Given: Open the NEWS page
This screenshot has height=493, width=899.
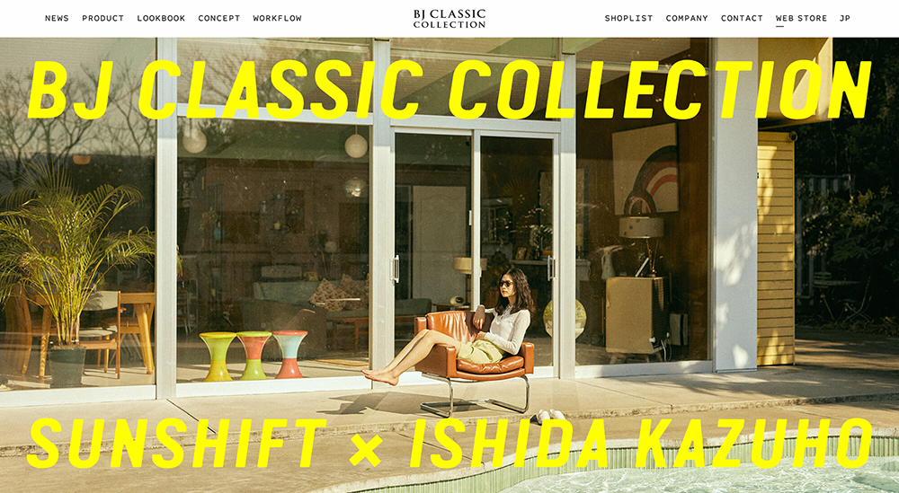Looking at the screenshot, I should (x=57, y=18).
